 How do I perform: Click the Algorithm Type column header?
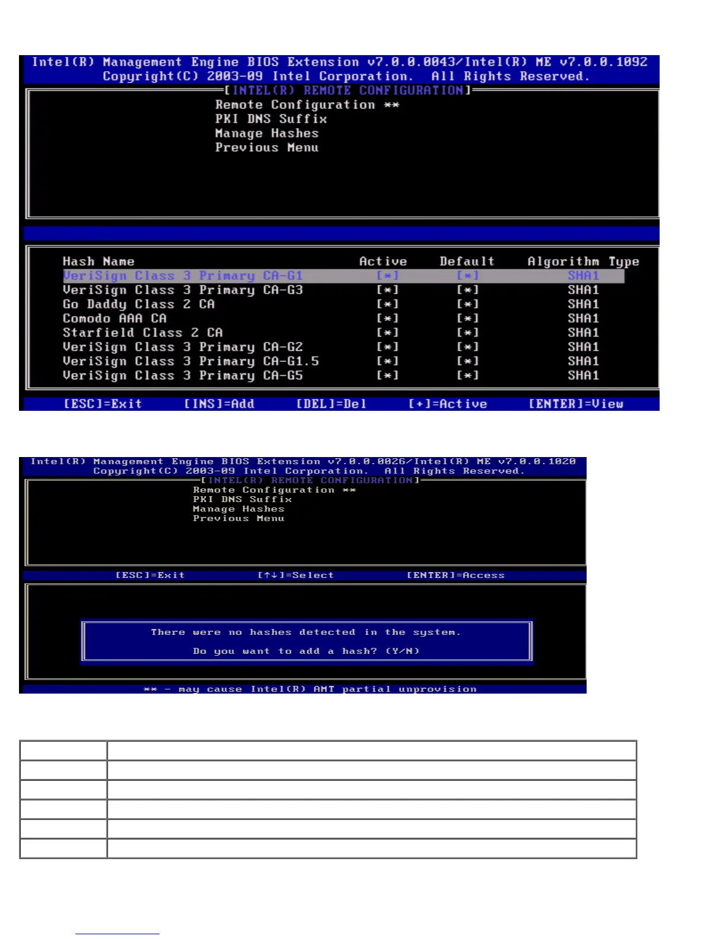[584, 261]
